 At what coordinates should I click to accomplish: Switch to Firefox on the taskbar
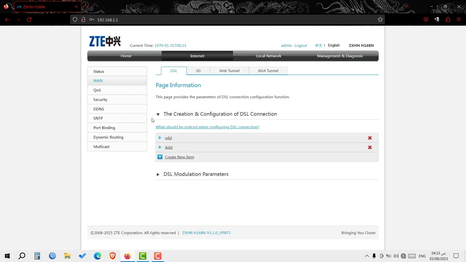pyautogui.click(x=127, y=256)
